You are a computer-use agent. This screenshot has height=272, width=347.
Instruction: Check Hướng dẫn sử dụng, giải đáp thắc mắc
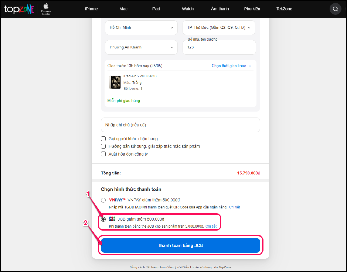(103, 146)
